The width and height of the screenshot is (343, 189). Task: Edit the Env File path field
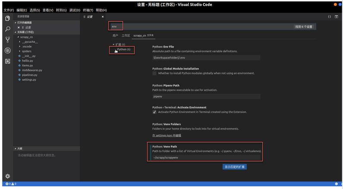pyautogui.click(x=206, y=58)
